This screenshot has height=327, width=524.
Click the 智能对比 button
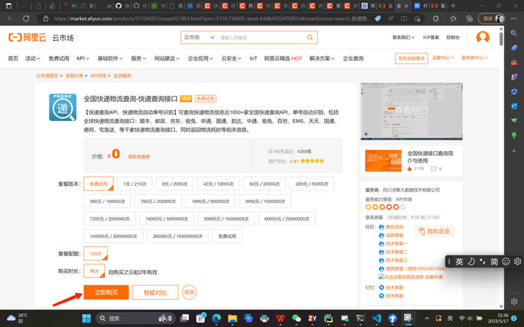pos(155,292)
